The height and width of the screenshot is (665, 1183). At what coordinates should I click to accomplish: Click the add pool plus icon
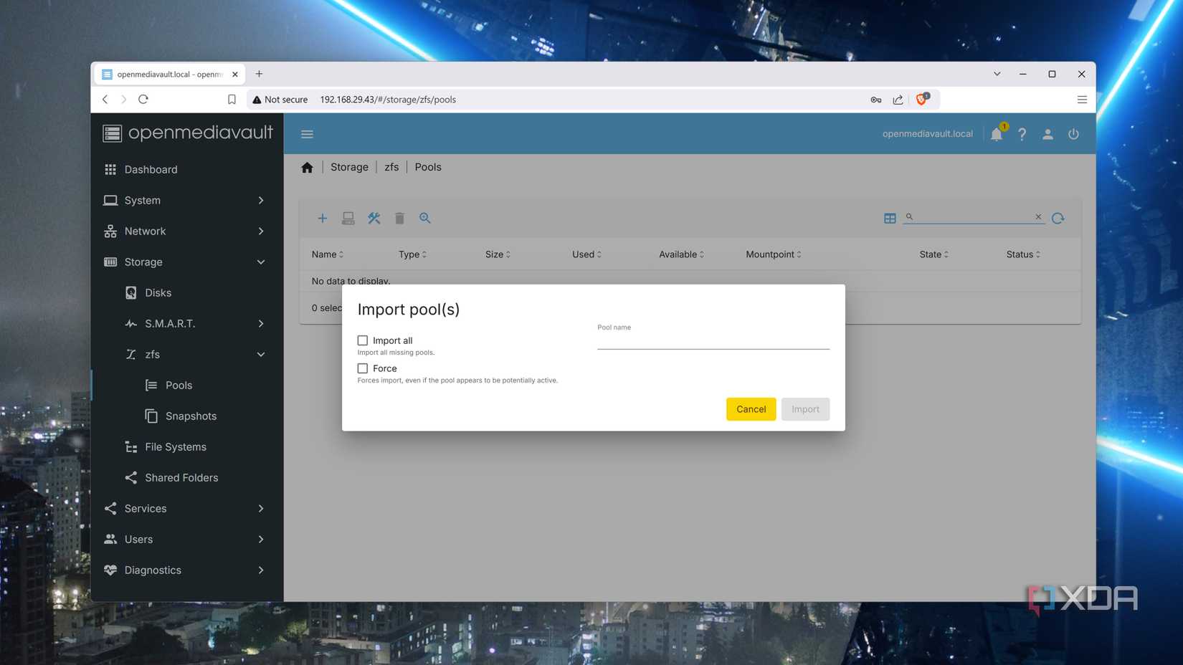click(322, 218)
